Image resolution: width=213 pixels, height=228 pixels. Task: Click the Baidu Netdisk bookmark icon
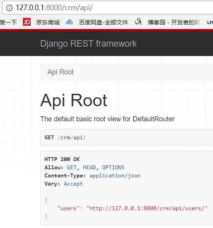69,22
